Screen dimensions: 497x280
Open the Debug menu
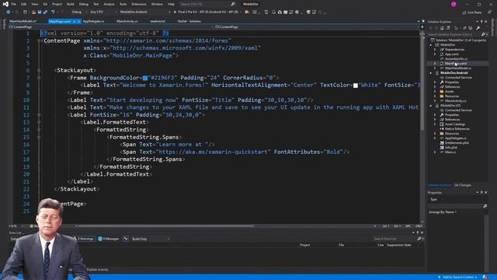pyautogui.click(x=84, y=4)
